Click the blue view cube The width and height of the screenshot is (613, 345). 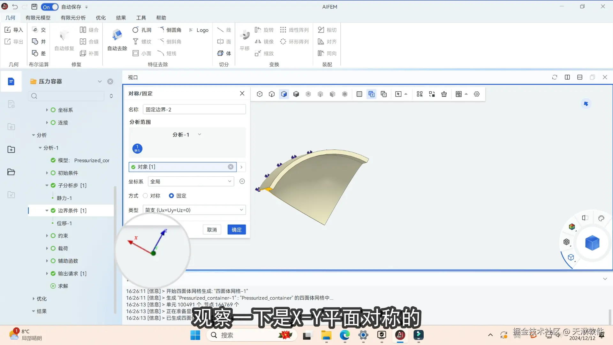pos(592,243)
